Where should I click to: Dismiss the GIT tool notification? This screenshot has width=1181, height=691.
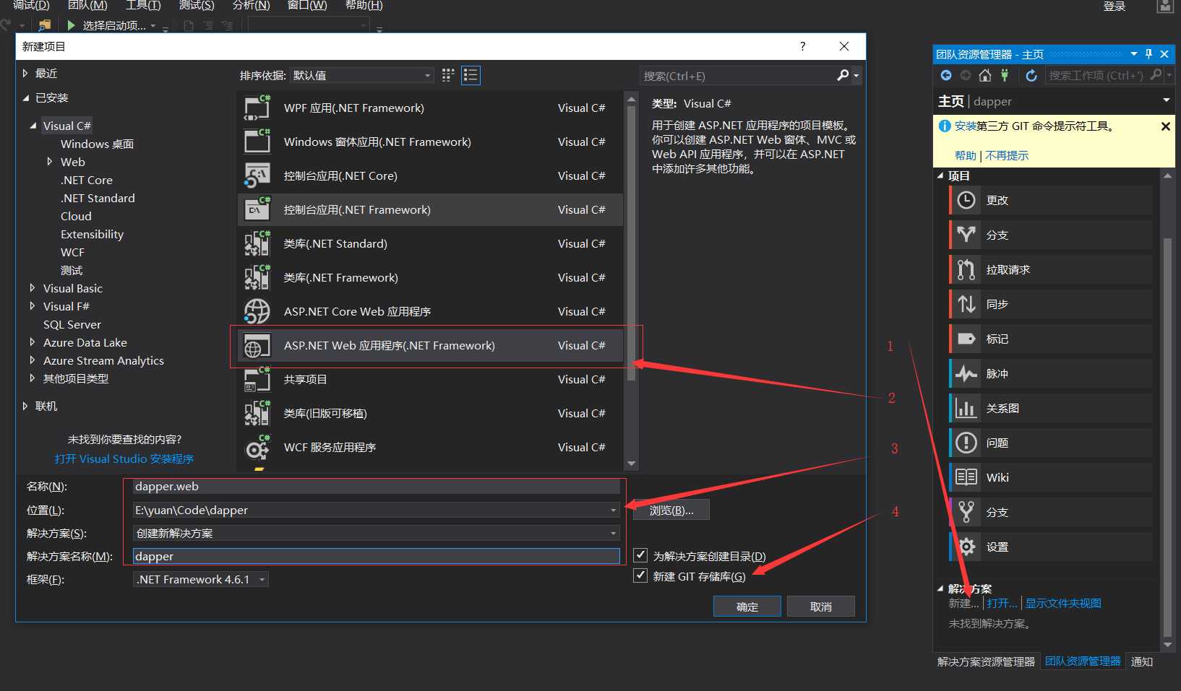click(x=1165, y=126)
